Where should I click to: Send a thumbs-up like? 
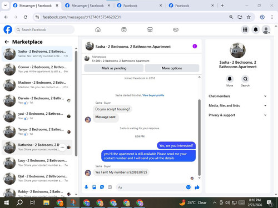click(197, 187)
